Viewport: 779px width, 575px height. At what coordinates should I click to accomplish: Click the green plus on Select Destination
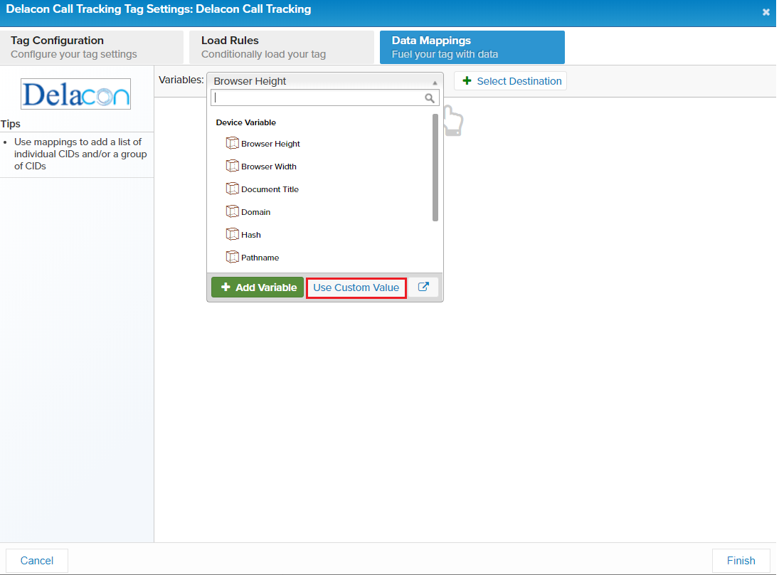[467, 80]
